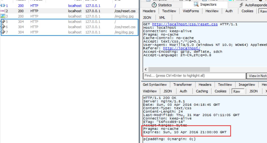267x143 pixels.
Task: Click the request pane horizontal scrollbar thumb
Action: click(179, 69)
